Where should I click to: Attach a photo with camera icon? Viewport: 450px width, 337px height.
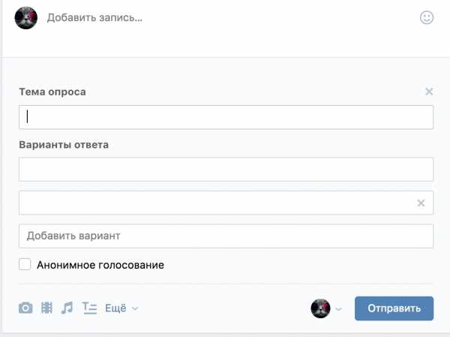coord(25,308)
